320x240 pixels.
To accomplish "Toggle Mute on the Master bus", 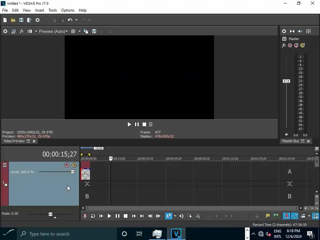I will click(296, 45).
